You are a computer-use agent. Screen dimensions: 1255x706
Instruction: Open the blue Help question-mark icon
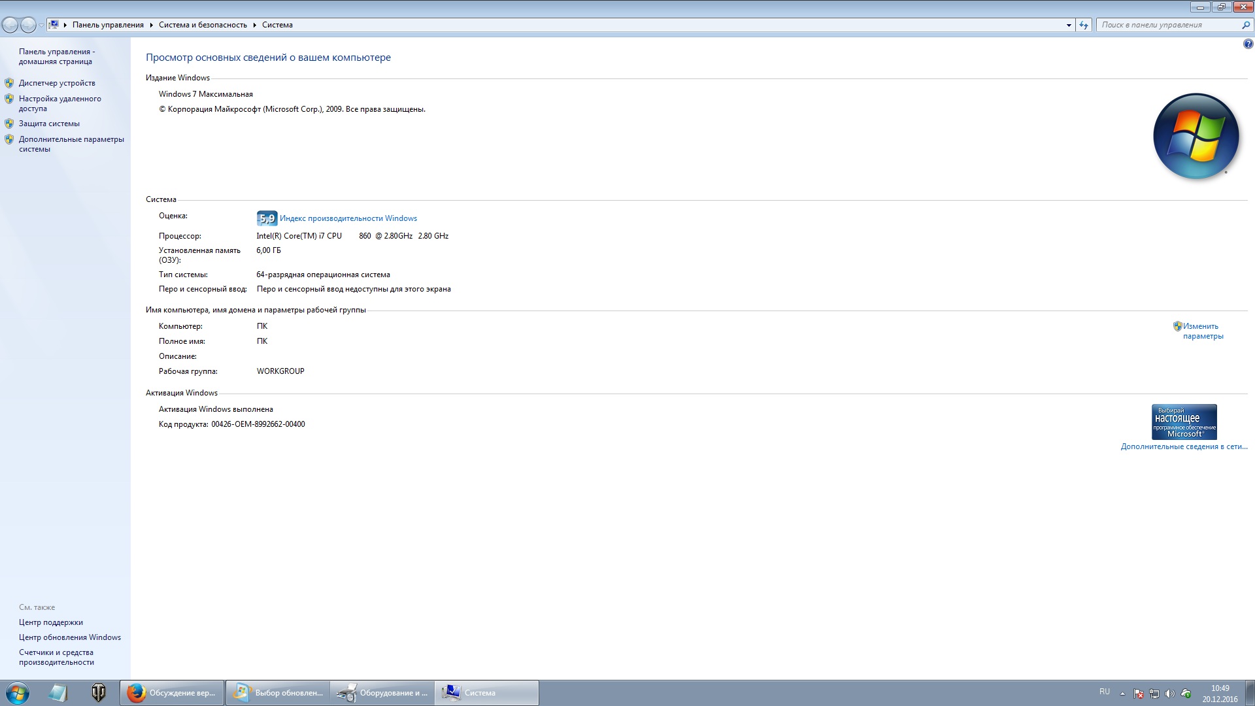(x=1248, y=44)
